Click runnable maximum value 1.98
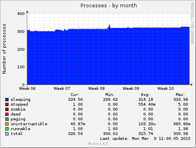Image resolution: width=196 pixels, height=148 pixels. pos(183,129)
